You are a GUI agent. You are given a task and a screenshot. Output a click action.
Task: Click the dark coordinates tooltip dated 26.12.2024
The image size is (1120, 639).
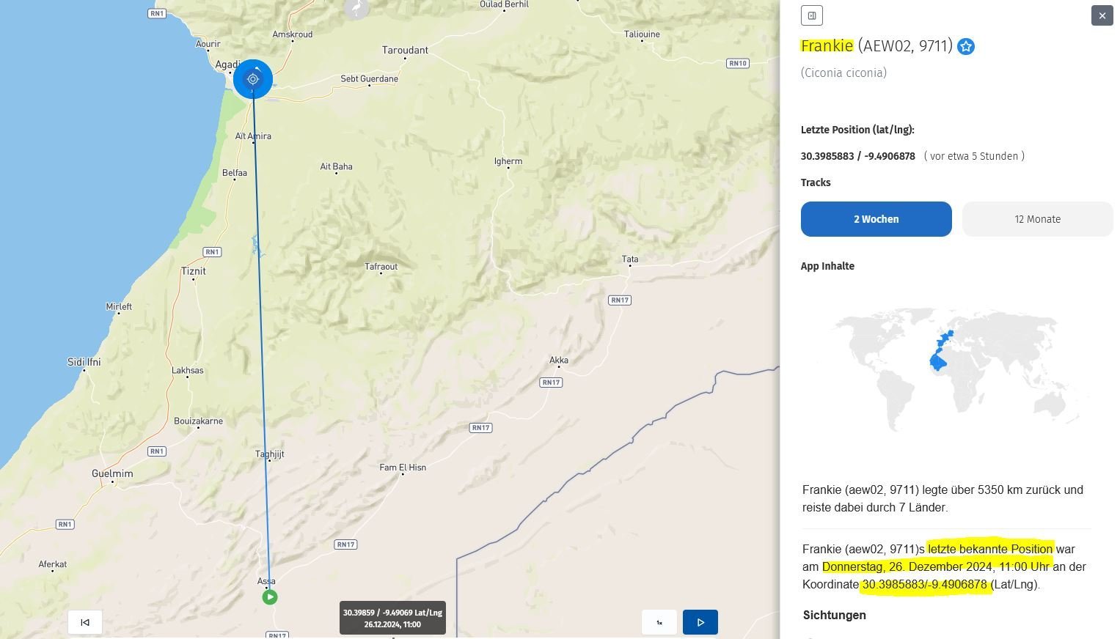[392, 618]
